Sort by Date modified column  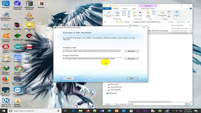tap(177, 25)
